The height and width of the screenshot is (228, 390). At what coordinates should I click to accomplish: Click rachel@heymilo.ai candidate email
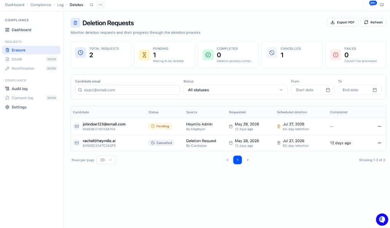[x=99, y=141]
